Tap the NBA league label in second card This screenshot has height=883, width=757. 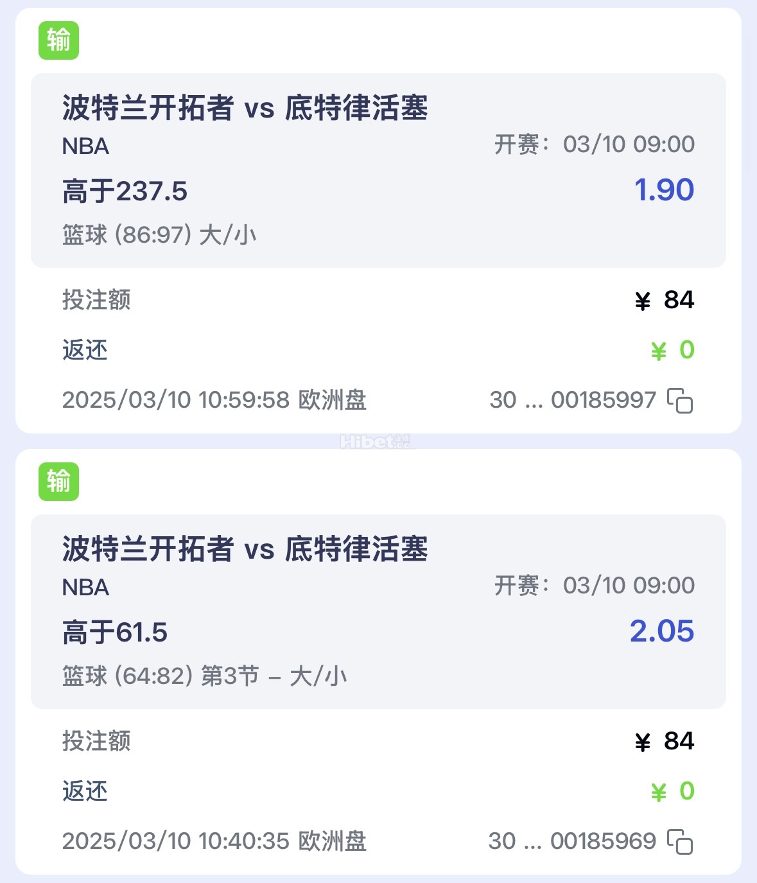click(x=85, y=588)
